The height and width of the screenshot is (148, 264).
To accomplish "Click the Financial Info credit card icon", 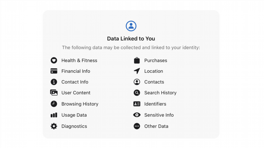I will pyautogui.click(x=54, y=71).
